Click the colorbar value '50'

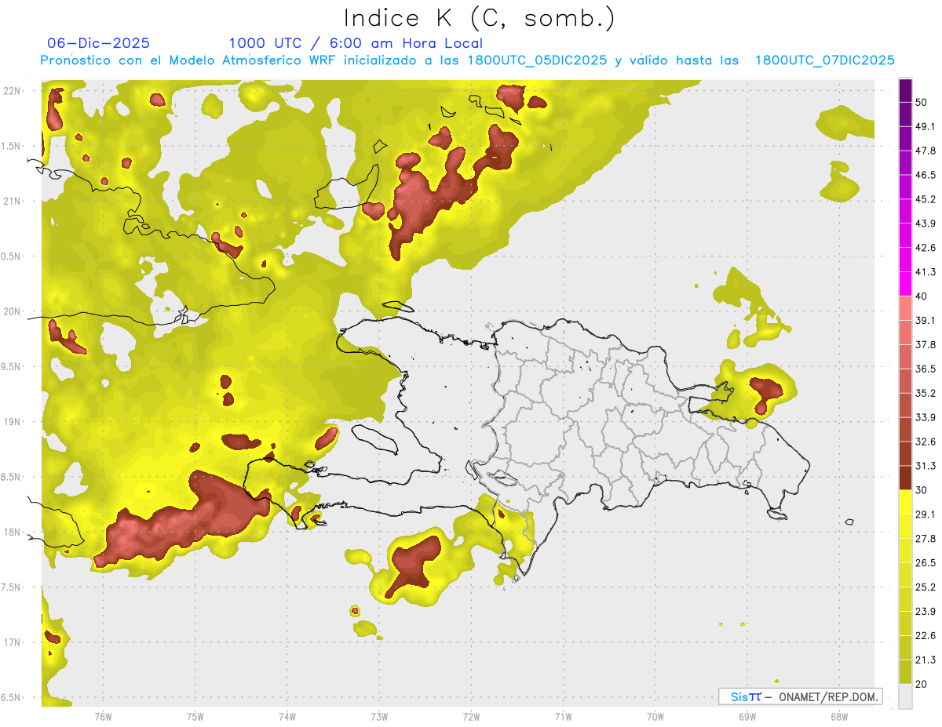[x=922, y=103]
